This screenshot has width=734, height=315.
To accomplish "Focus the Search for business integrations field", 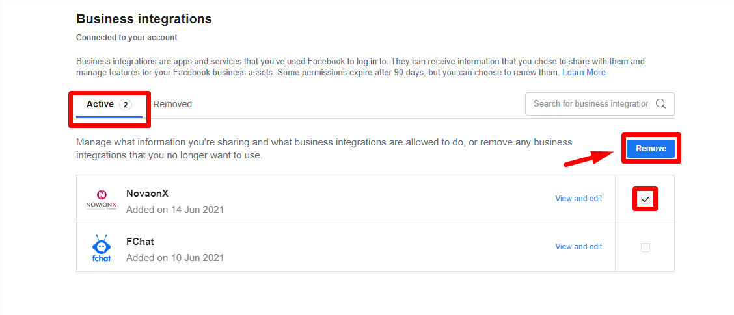I will [591, 104].
